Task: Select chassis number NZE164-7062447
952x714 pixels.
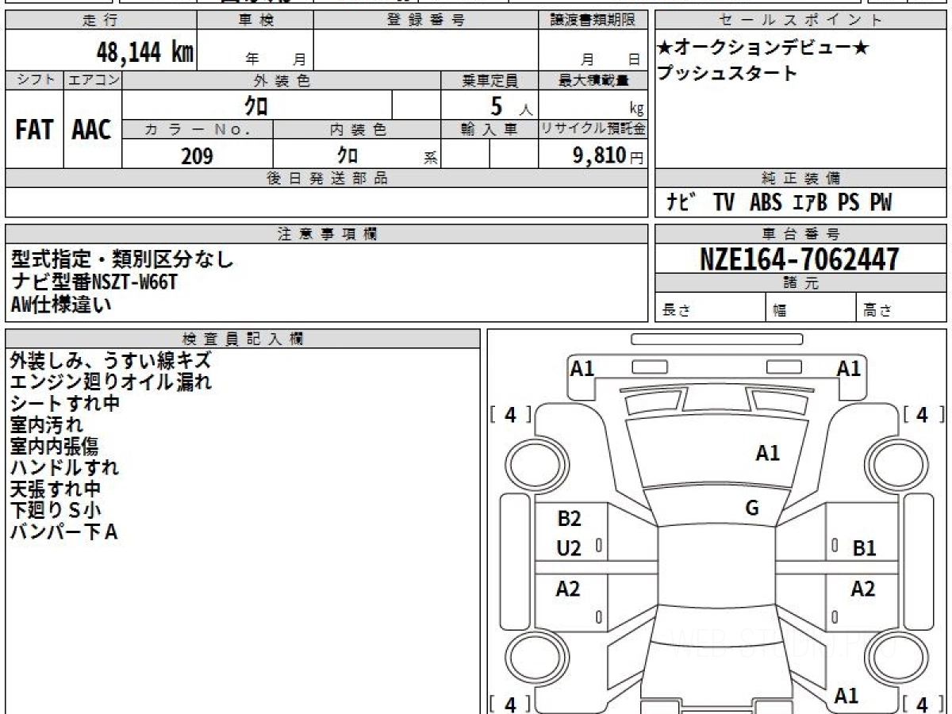Action: pyautogui.click(x=800, y=259)
